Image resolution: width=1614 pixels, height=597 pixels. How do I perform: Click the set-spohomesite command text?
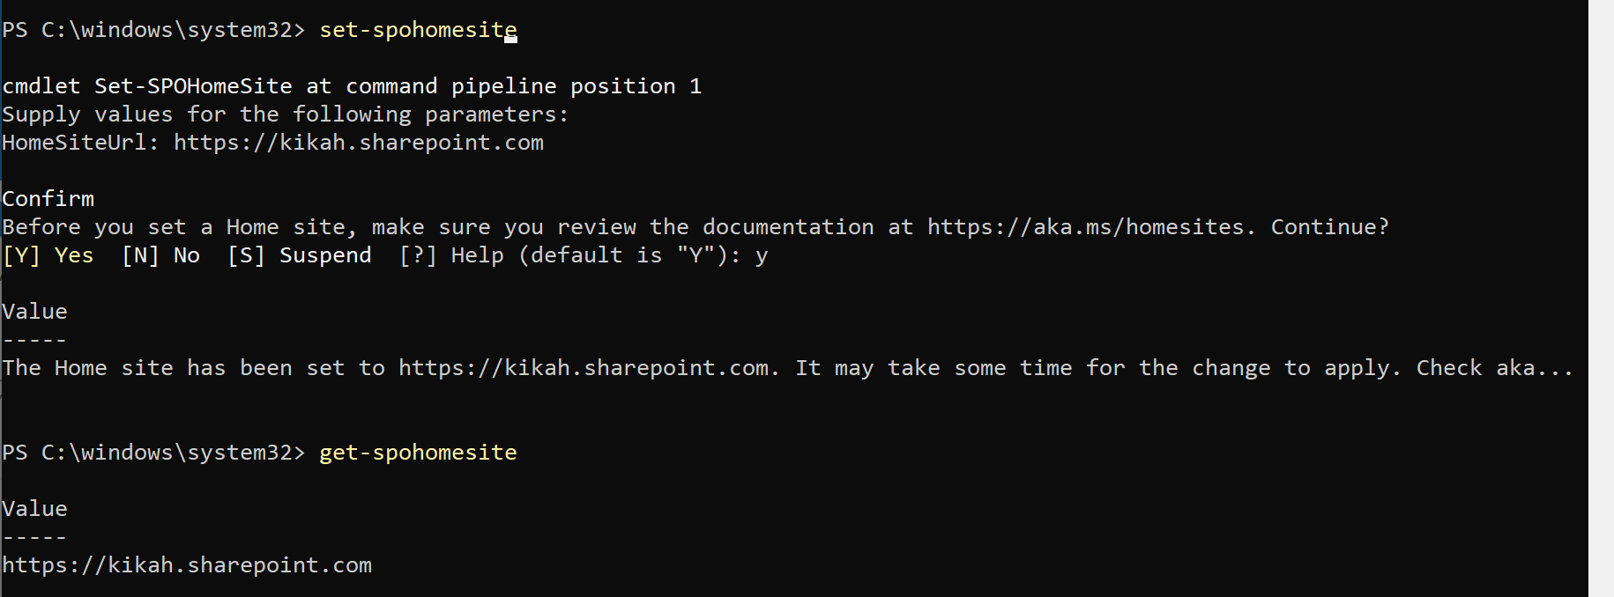pyautogui.click(x=418, y=30)
